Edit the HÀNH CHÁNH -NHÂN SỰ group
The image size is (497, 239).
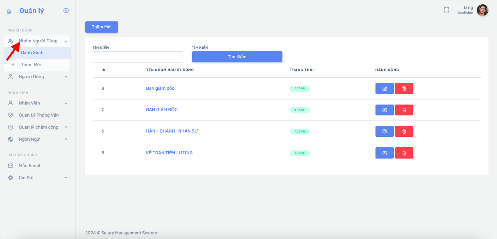[x=384, y=131]
